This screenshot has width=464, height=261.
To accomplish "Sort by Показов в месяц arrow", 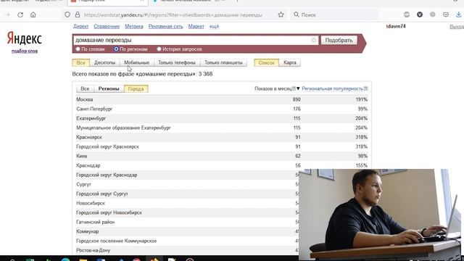I will pos(298,88).
